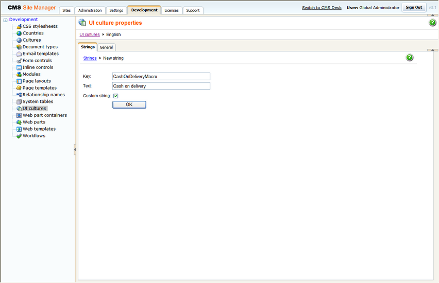Click the UI culture properties title icon

click(x=82, y=23)
